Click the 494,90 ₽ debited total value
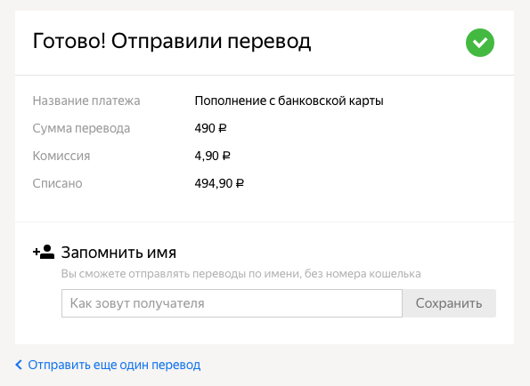This screenshot has height=386, width=530. [219, 183]
